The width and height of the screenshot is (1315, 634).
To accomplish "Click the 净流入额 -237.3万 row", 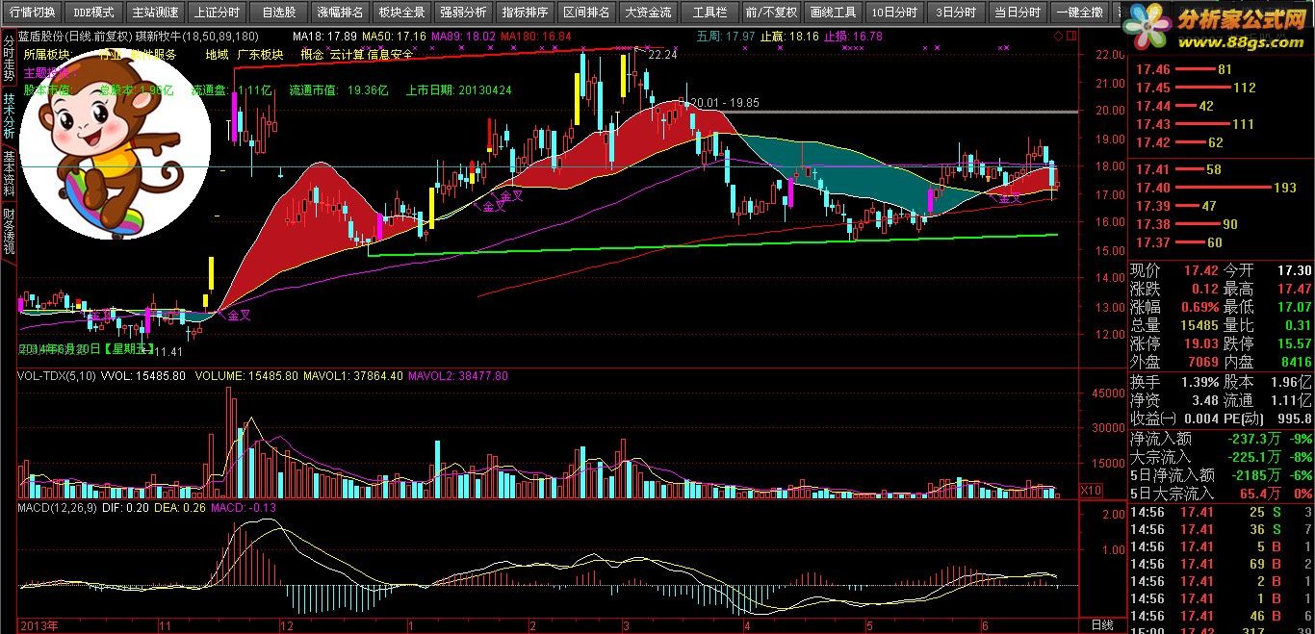I will pyautogui.click(x=1221, y=439).
